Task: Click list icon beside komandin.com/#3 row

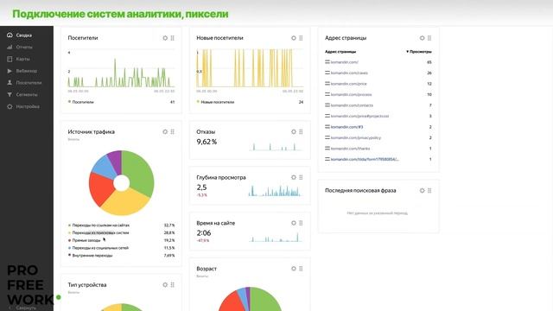Action: 327,127
